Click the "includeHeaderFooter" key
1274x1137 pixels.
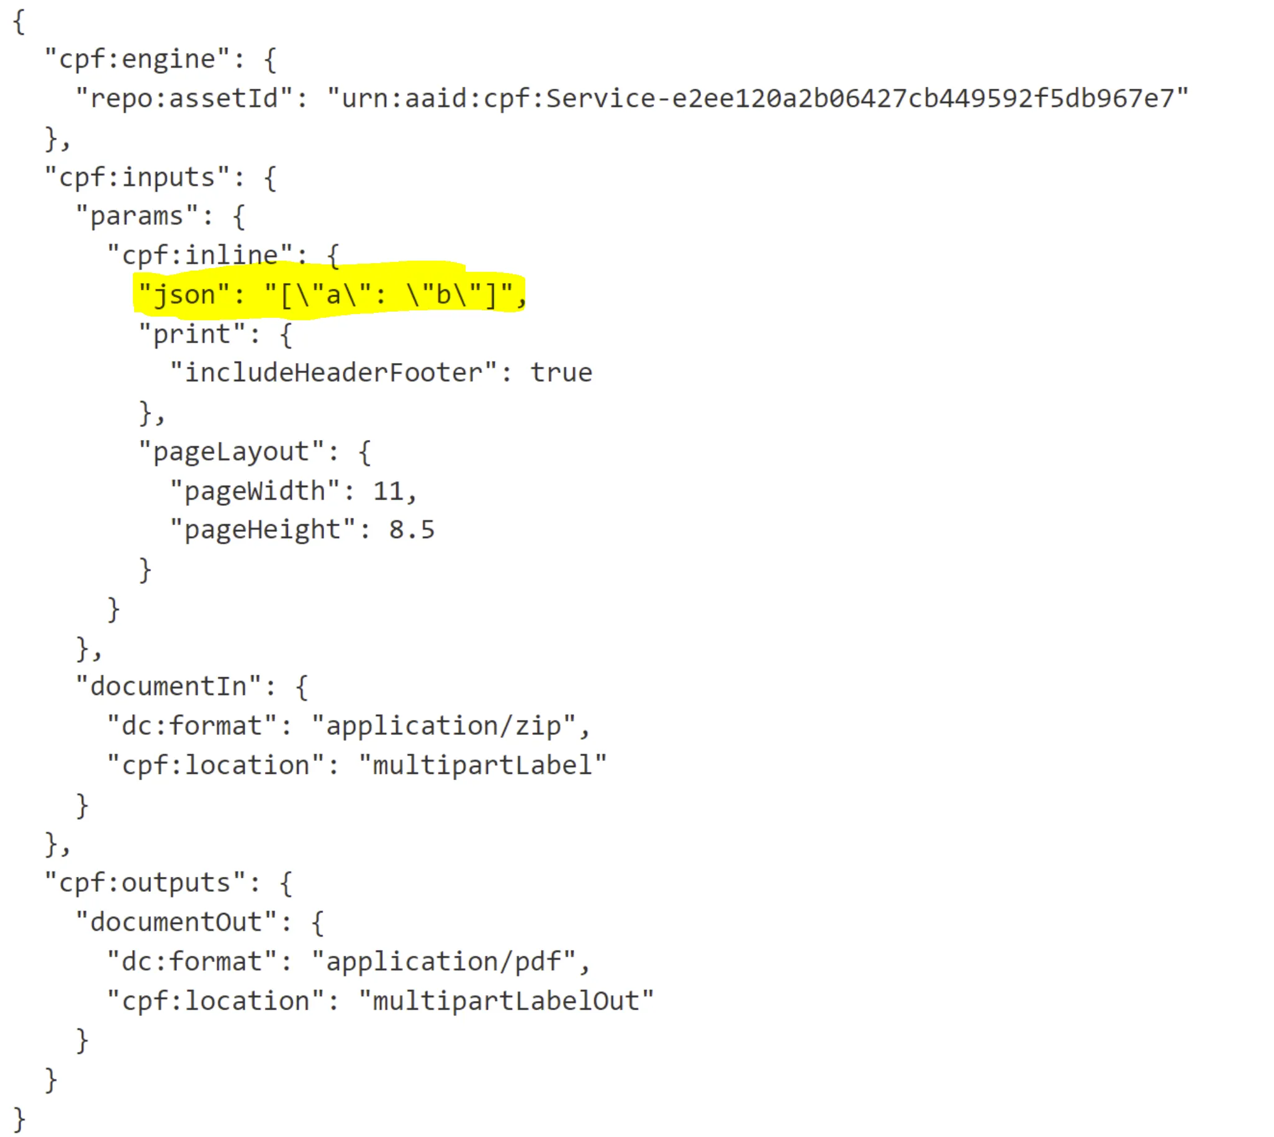click(333, 373)
